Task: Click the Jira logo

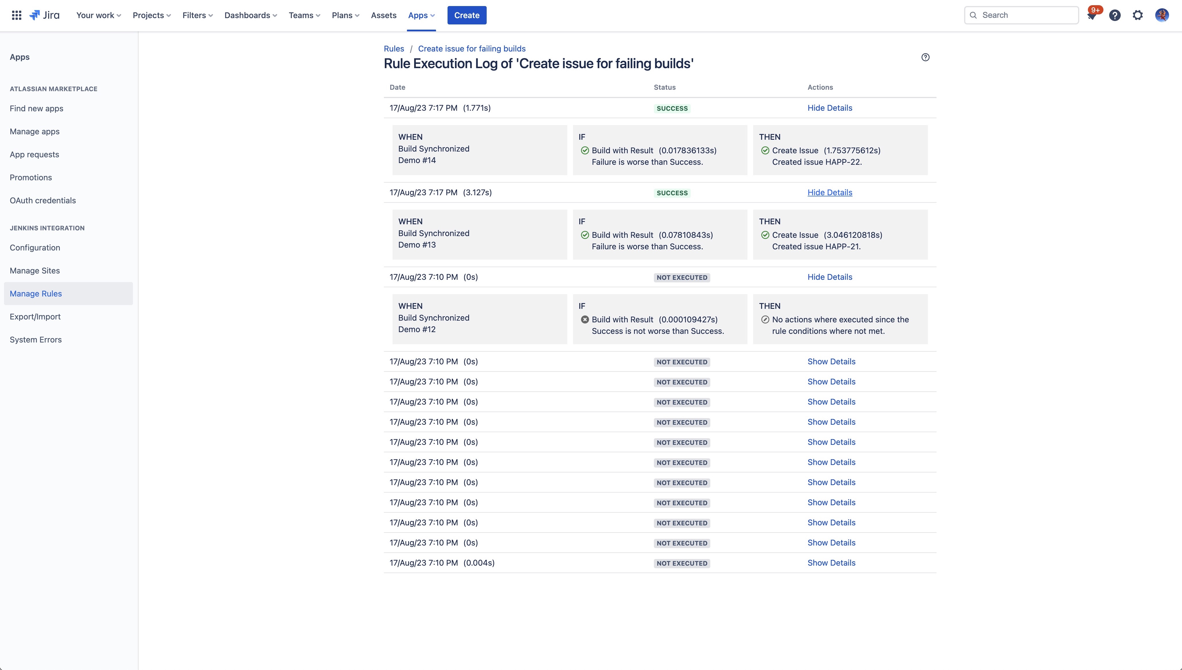Action: tap(45, 15)
